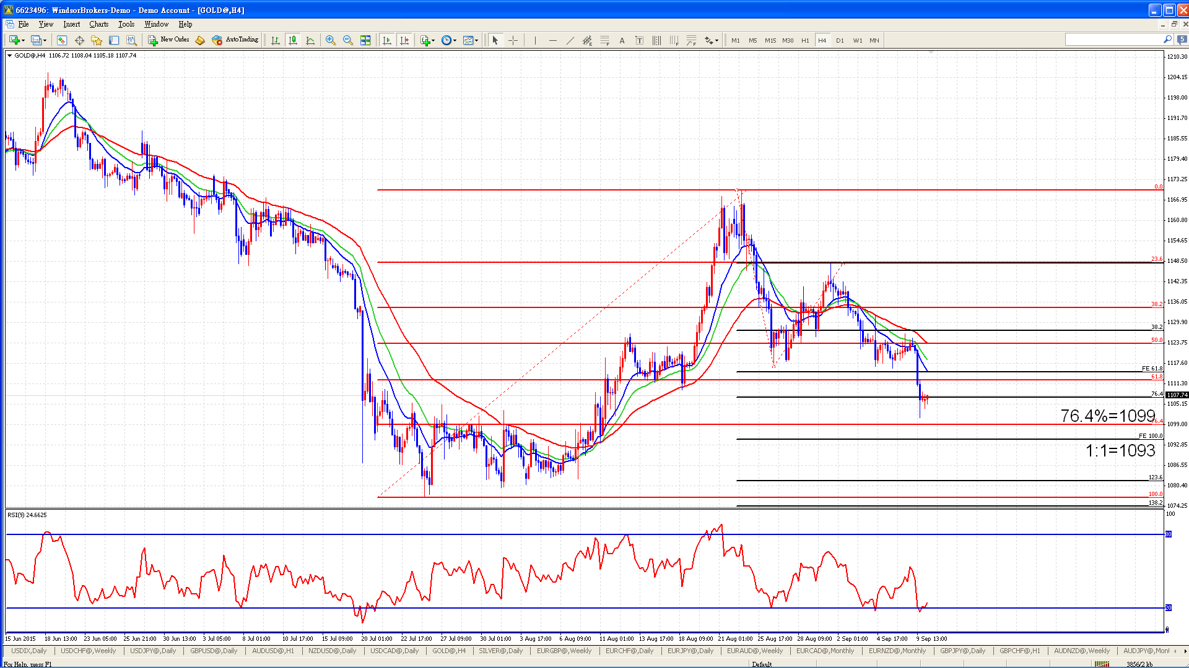Open the Navigator favorites folder icon
Image resolution: width=1189 pixels, height=668 pixels.
pos(97,40)
